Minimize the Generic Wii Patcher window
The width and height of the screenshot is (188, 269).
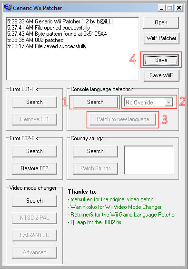161,8
